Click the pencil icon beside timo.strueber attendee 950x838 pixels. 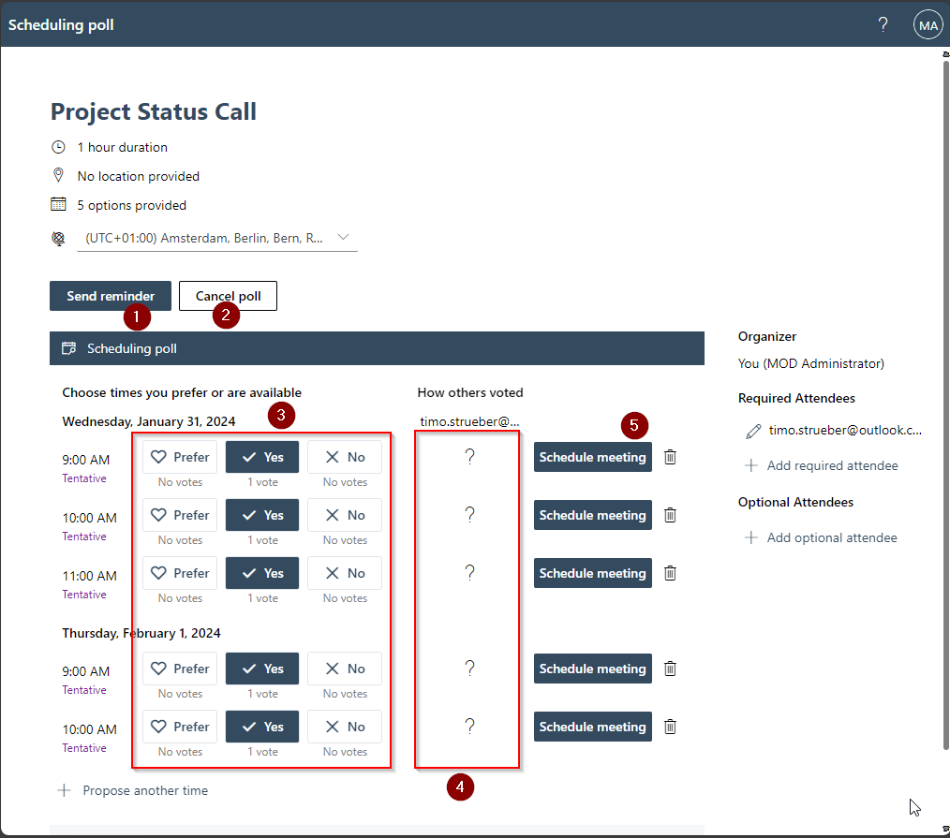point(752,432)
